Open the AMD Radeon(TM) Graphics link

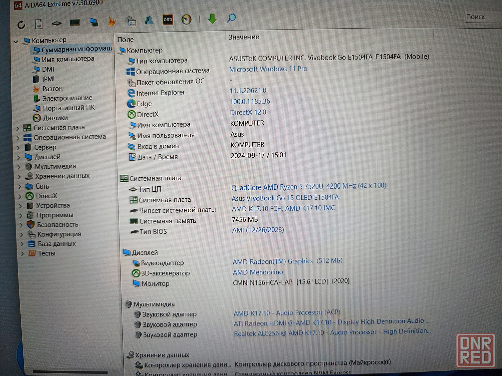tap(288, 261)
